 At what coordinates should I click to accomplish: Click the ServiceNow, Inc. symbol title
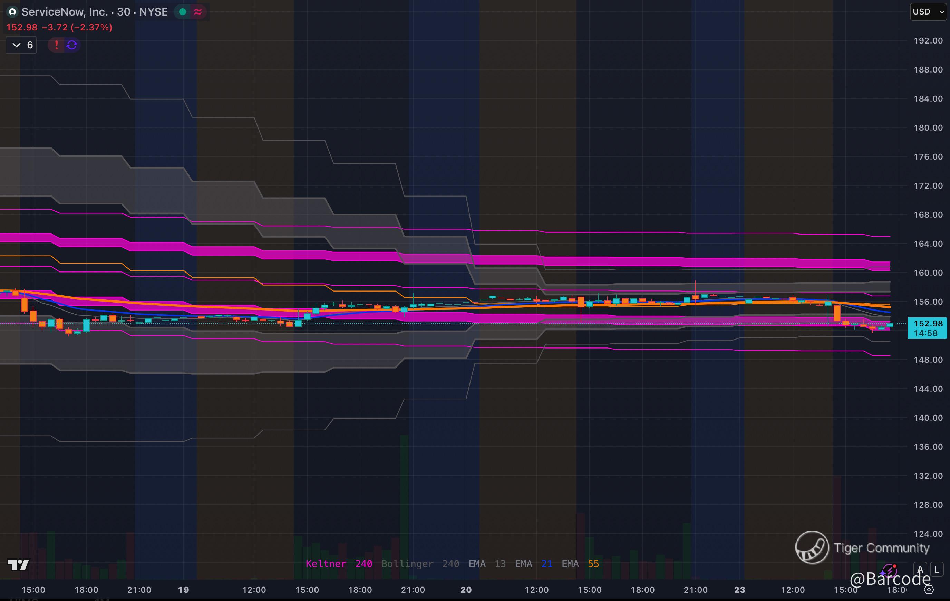[65, 12]
